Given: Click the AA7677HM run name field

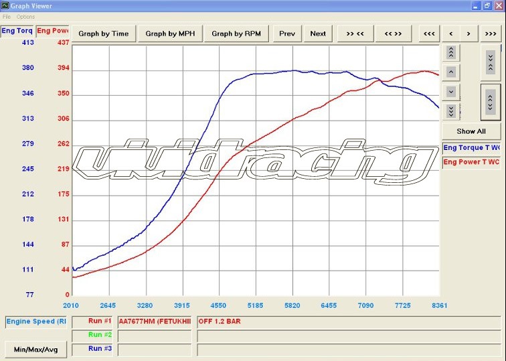Looking at the screenshot, I should tap(154, 321).
